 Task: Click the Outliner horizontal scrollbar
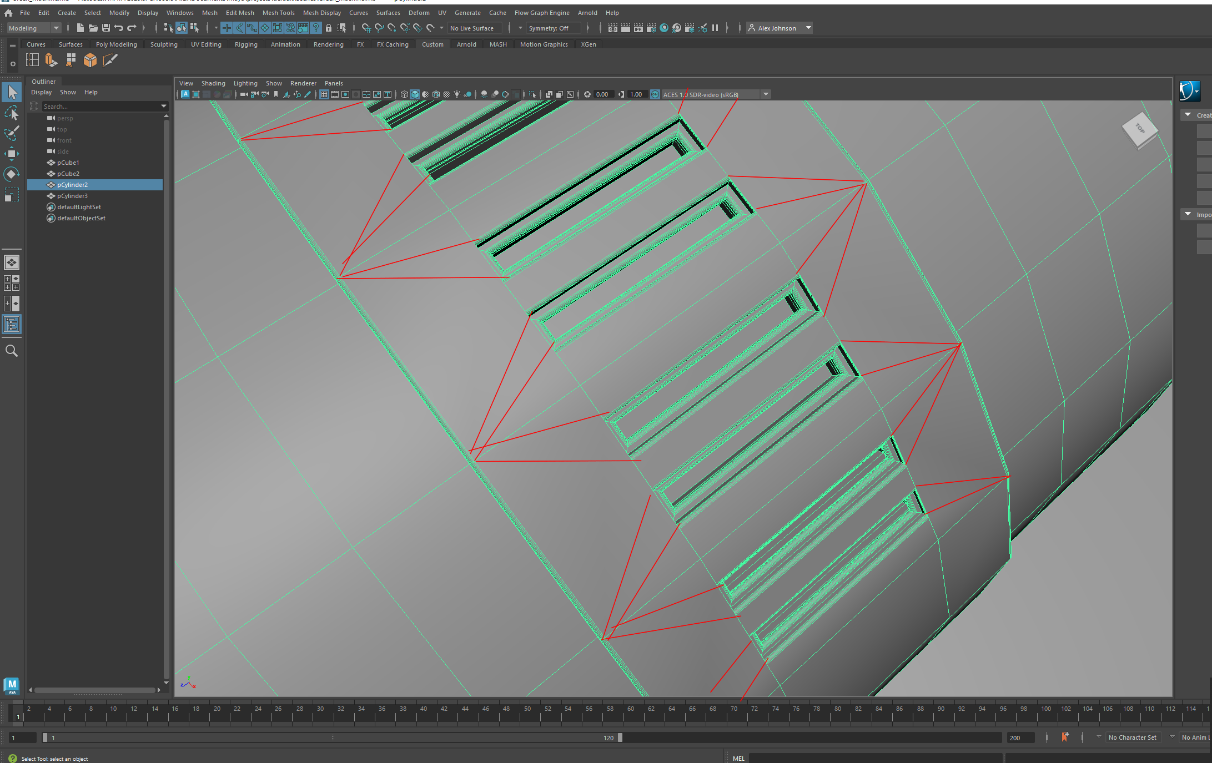click(94, 690)
